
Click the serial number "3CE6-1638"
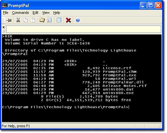point(78,43)
